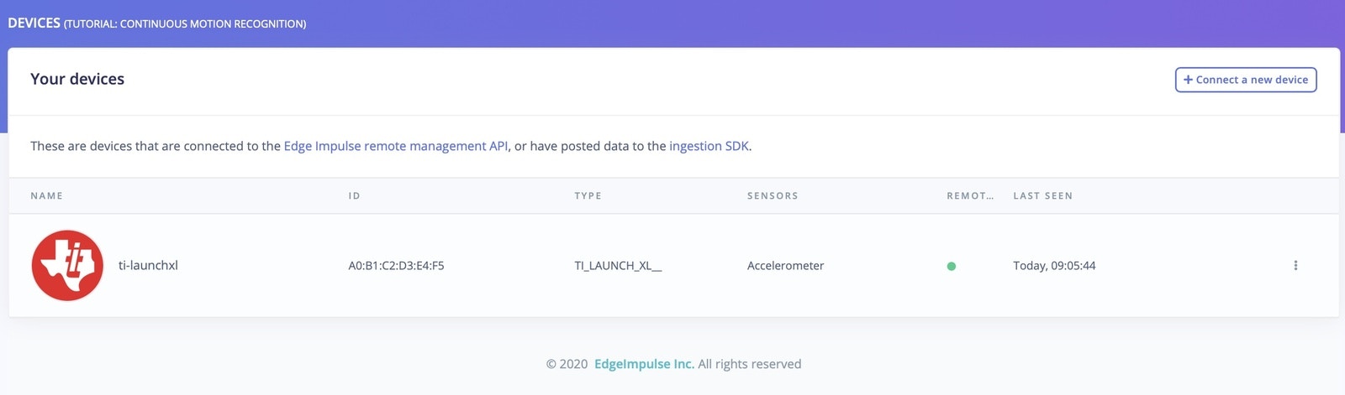Click the TI_LAUNCH_XL__ device type
This screenshot has width=1345, height=395.
click(618, 265)
